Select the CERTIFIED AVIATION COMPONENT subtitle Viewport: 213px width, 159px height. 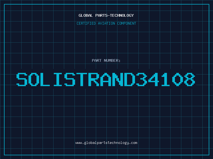point(106,23)
